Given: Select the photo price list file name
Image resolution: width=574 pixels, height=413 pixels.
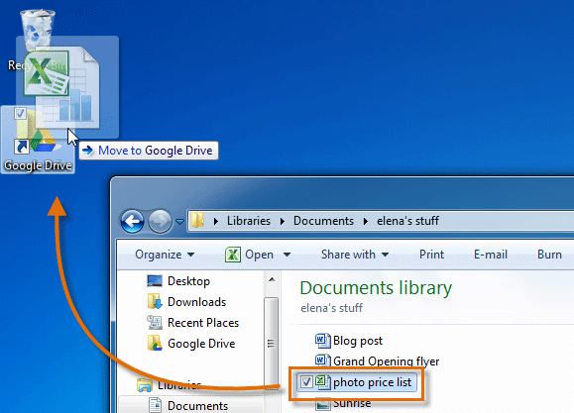Looking at the screenshot, I should click(x=373, y=382).
